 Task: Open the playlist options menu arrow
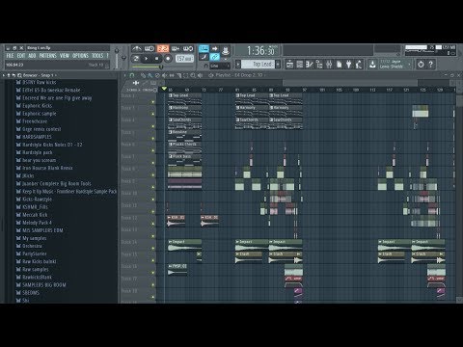tap(125, 75)
